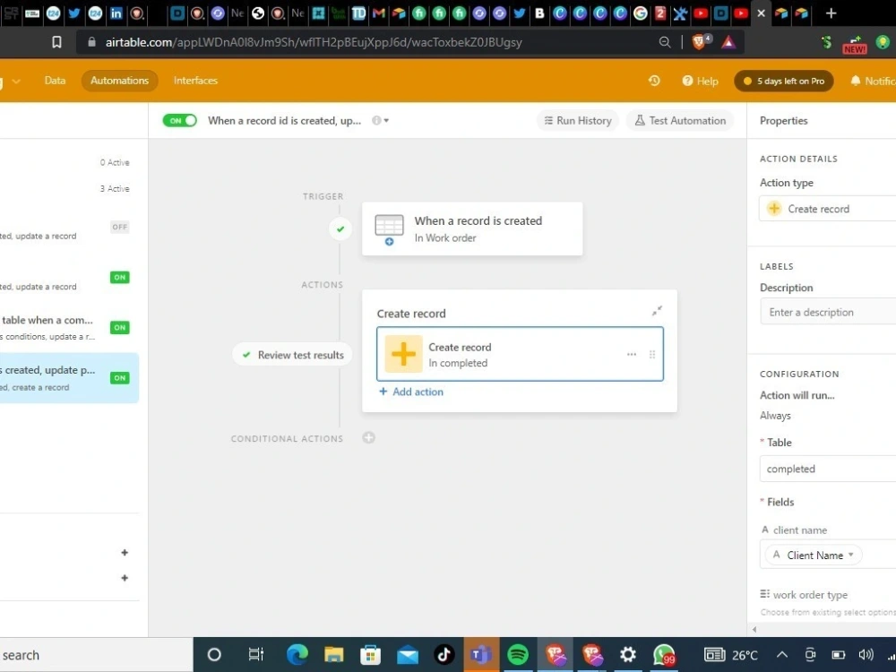Open the automation info dropdown arrow
The image size is (896, 672).
386,121
